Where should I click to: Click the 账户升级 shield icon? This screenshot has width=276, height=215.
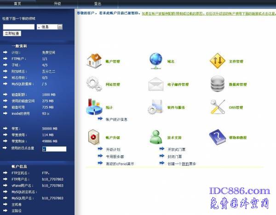[94, 136]
